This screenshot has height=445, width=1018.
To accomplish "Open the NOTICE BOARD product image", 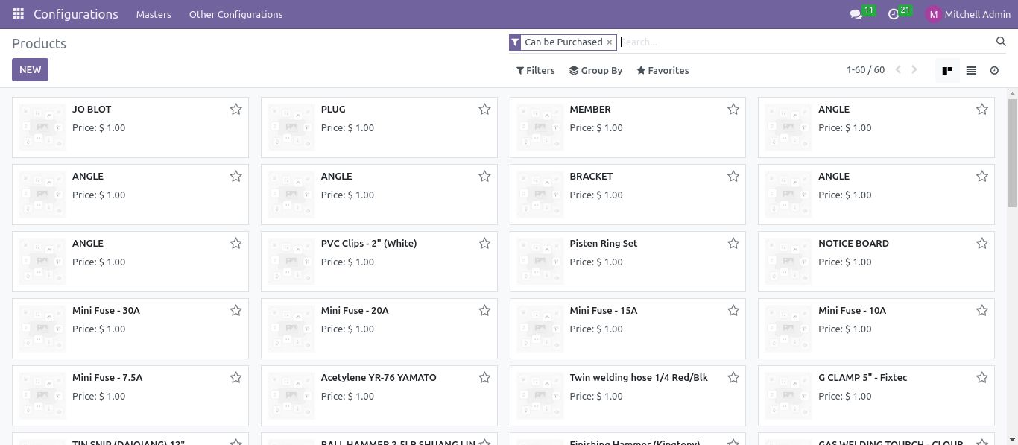I will pos(788,262).
